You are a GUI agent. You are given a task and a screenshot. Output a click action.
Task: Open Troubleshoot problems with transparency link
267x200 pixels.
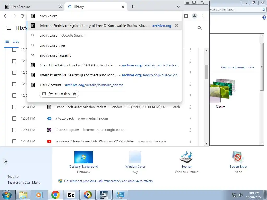pos(108,181)
